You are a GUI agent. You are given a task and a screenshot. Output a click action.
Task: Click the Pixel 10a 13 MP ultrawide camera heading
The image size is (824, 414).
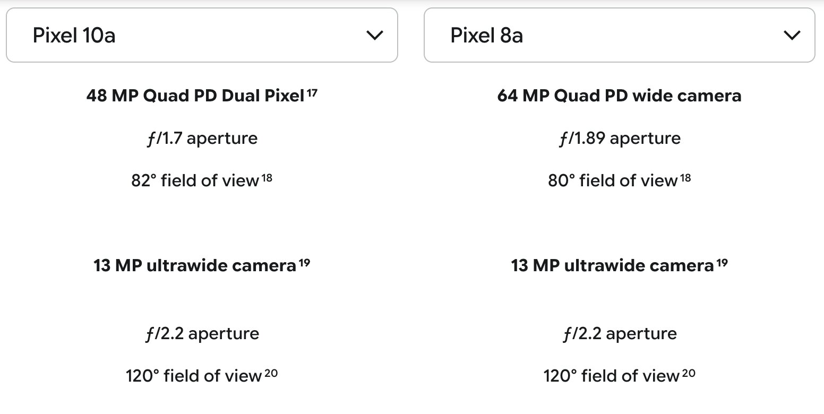pyautogui.click(x=194, y=265)
